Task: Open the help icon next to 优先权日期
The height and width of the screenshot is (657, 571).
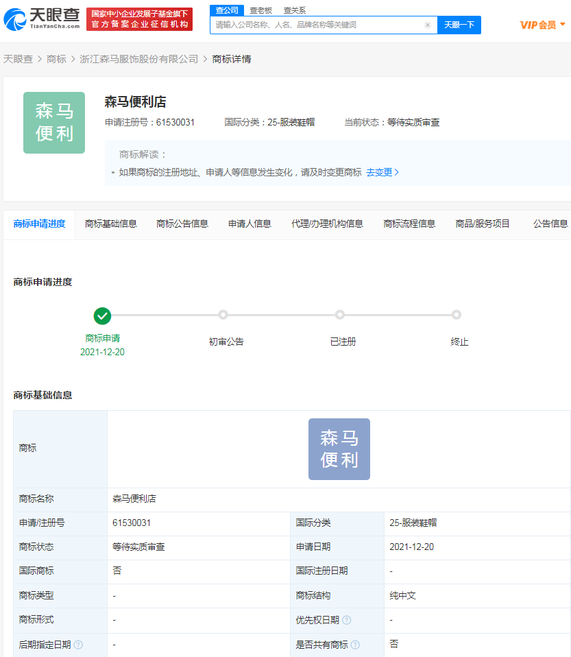Action: pyautogui.click(x=346, y=620)
